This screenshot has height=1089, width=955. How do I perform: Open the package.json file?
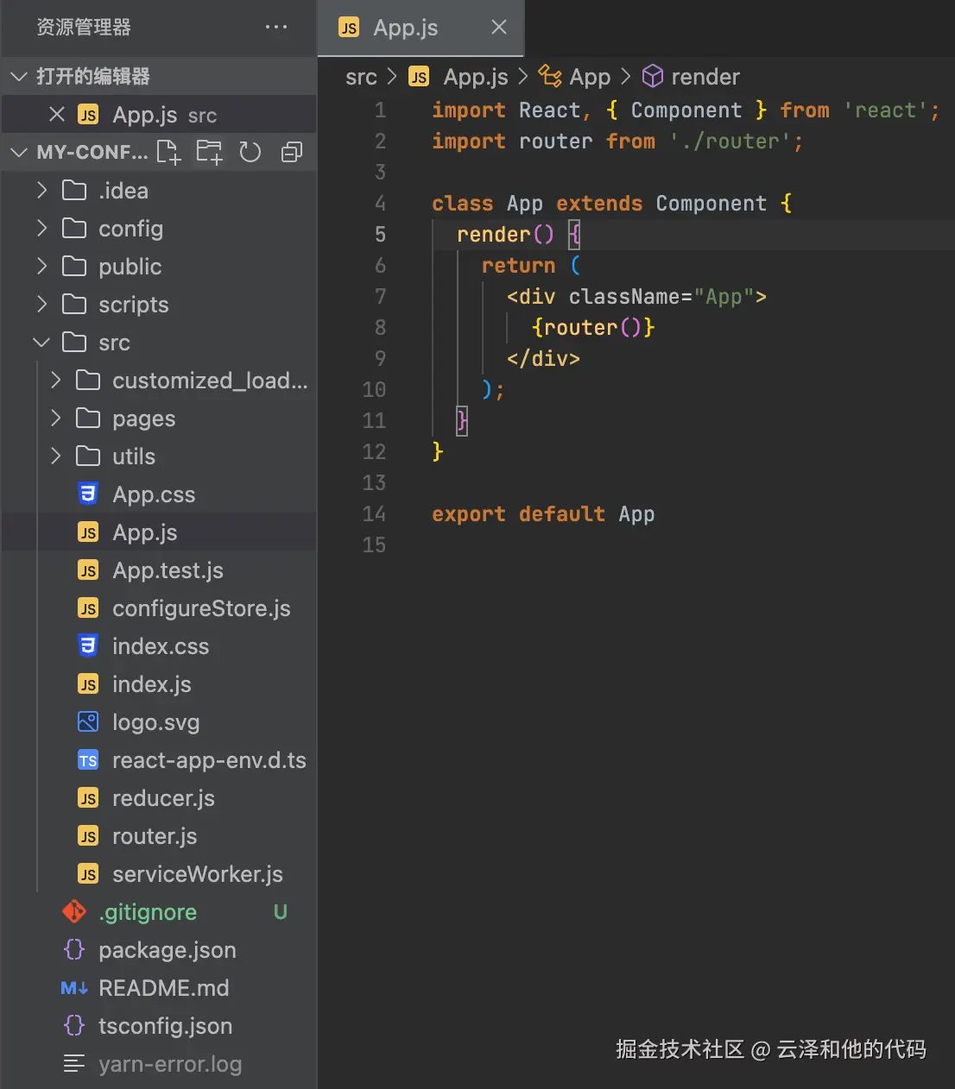pyautogui.click(x=167, y=950)
